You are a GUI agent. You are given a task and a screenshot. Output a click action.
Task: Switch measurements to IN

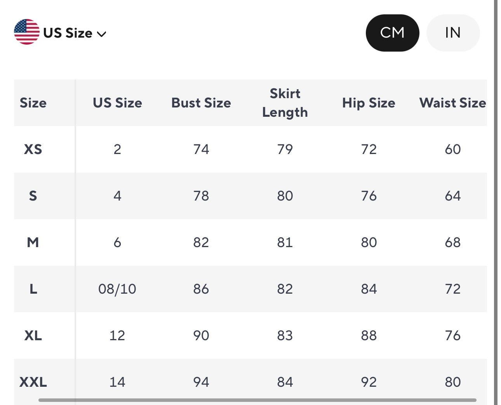pyautogui.click(x=453, y=33)
